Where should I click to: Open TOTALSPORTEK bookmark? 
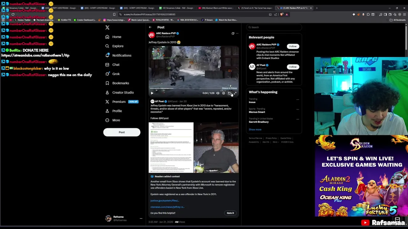tap(163, 20)
